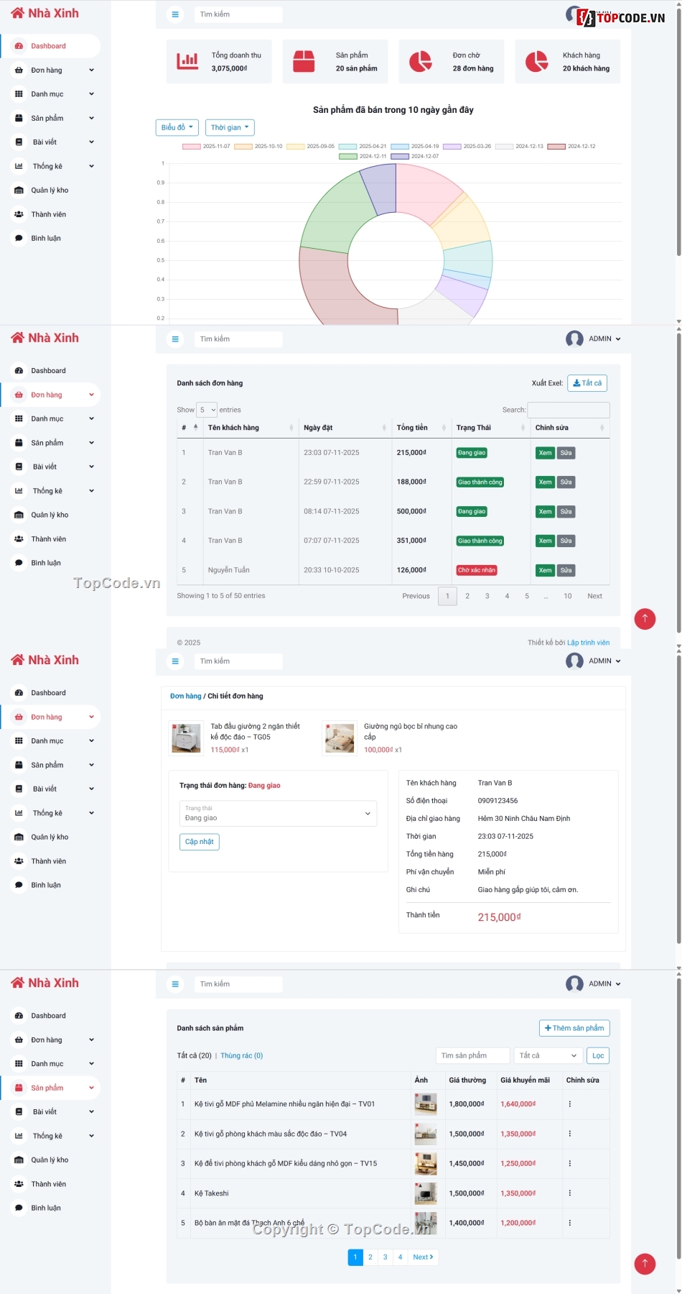The image size is (682, 1294).
Task: Click Sửa for Nguyễn Tuấn's order
Action: coord(566,570)
